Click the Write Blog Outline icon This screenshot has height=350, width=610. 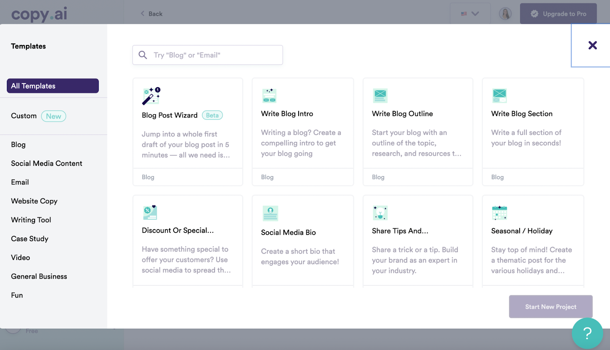[380, 95]
